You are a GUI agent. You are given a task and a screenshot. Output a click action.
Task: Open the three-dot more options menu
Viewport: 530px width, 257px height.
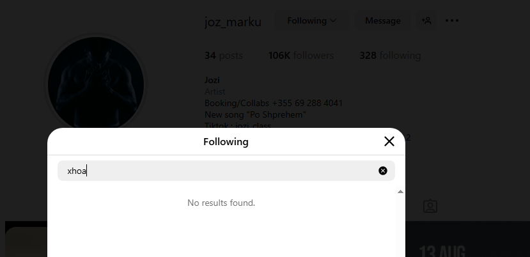[x=452, y=20]
